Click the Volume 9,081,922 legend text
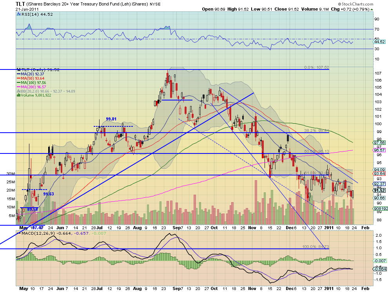Viewport: 388px width, 292px height. [x=36, y=95]
